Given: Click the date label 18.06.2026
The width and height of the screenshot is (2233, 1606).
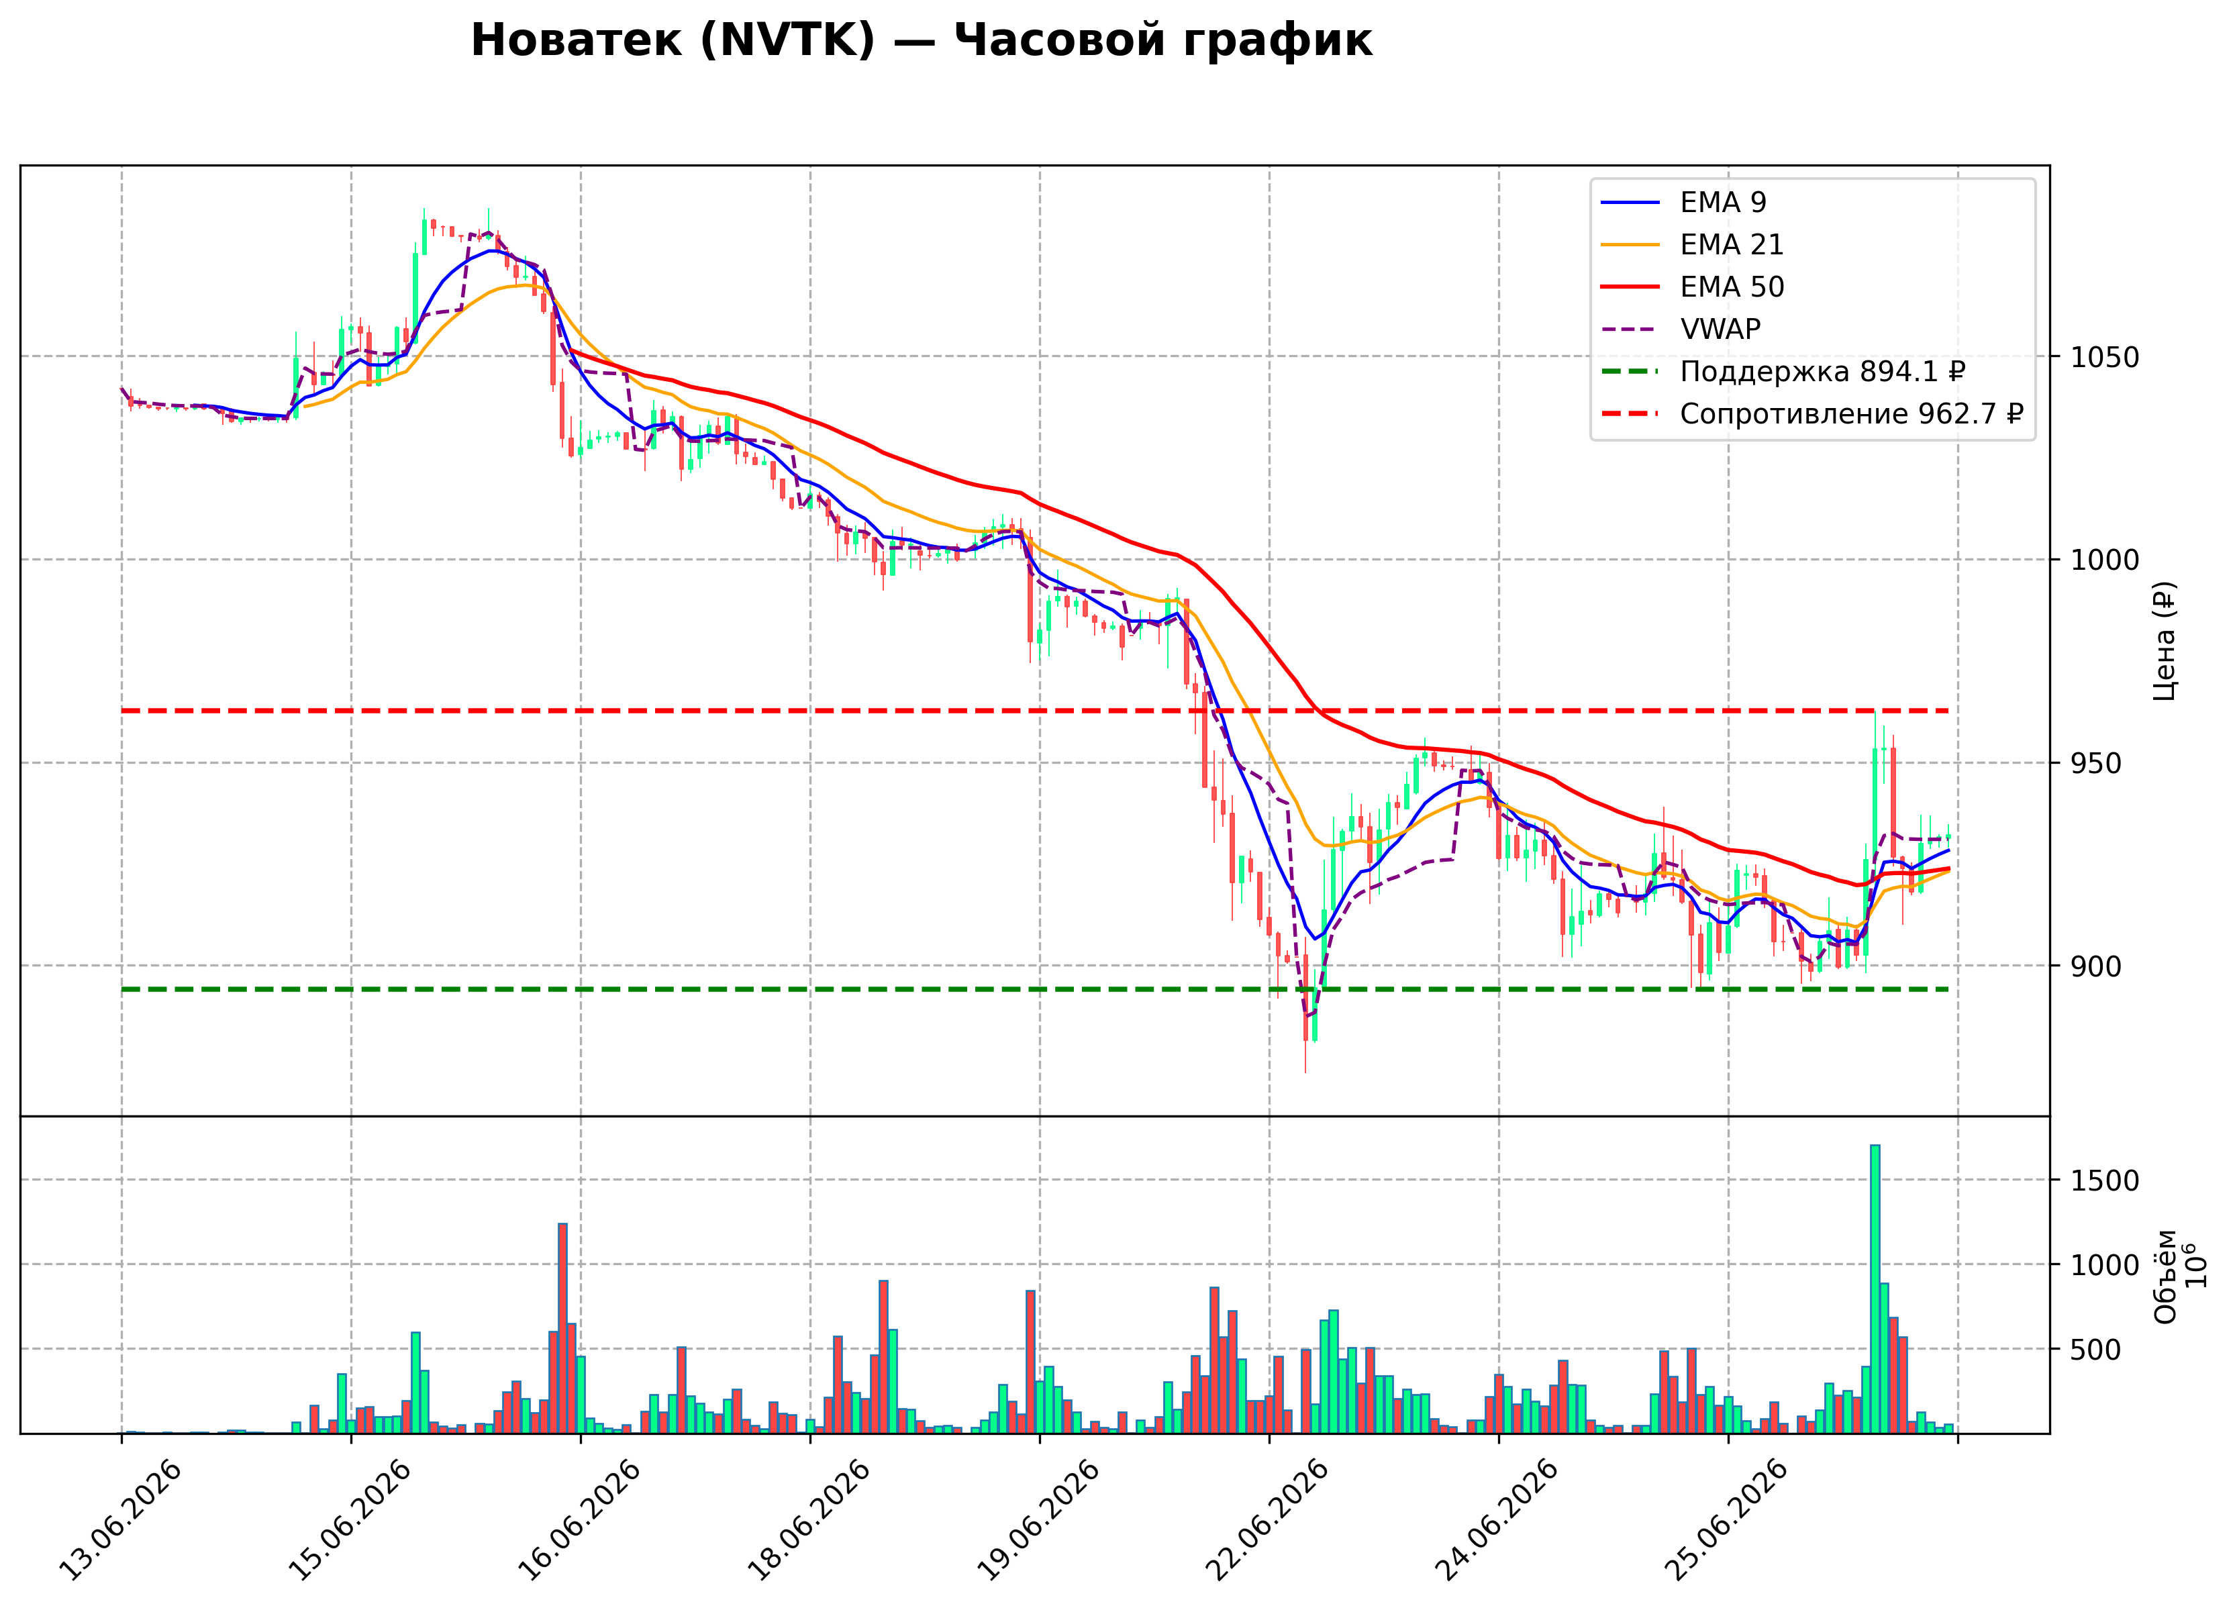Looking at the screenshot, I should (808, 1521).
